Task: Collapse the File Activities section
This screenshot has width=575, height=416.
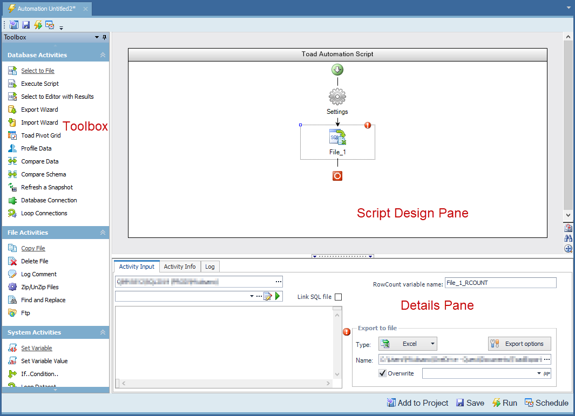Action: point(103,233)
